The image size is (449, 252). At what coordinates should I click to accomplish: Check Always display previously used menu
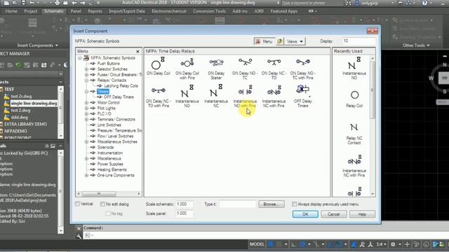[295, 204]
